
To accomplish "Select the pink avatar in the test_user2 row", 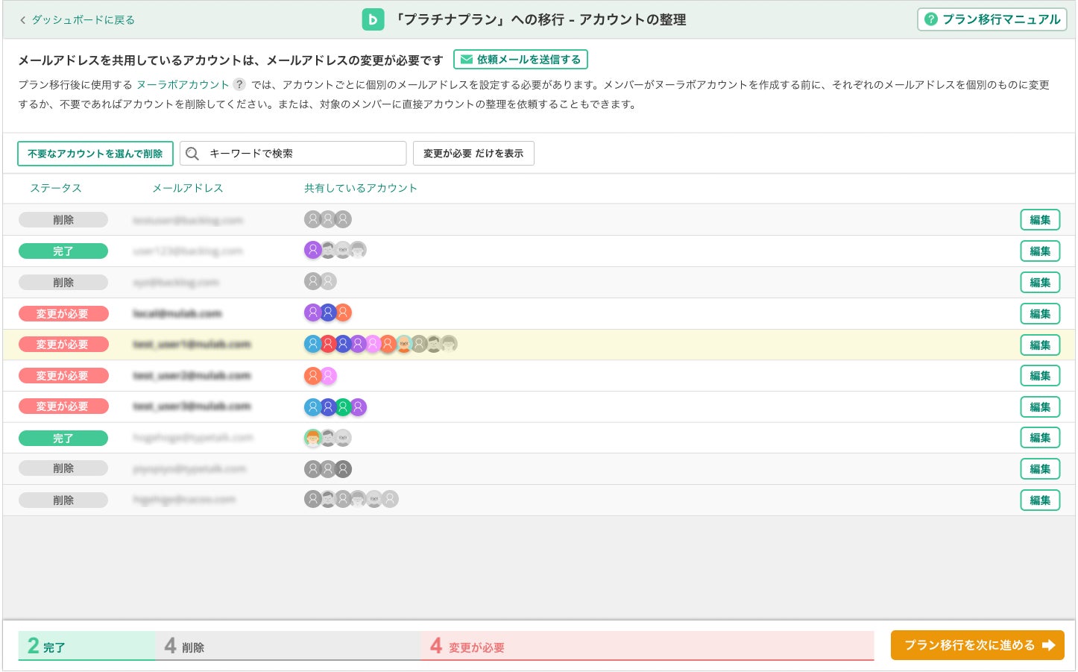I will point(328,376).
